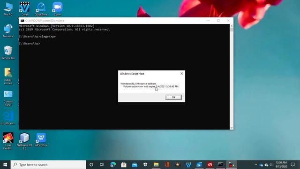
Task: Open NetBeans IDE 8.2 desktop shortcut
Action: point(24,141)
